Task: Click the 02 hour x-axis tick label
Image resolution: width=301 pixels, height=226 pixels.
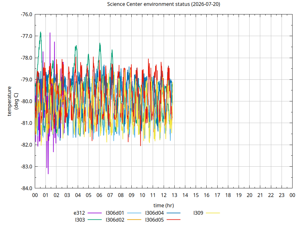Action: pos(56,195)
